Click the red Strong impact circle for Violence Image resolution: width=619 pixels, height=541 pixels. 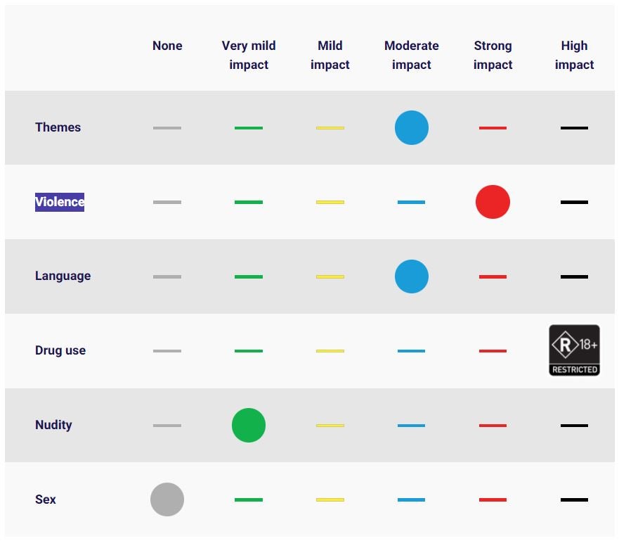[x=493, y=202]
